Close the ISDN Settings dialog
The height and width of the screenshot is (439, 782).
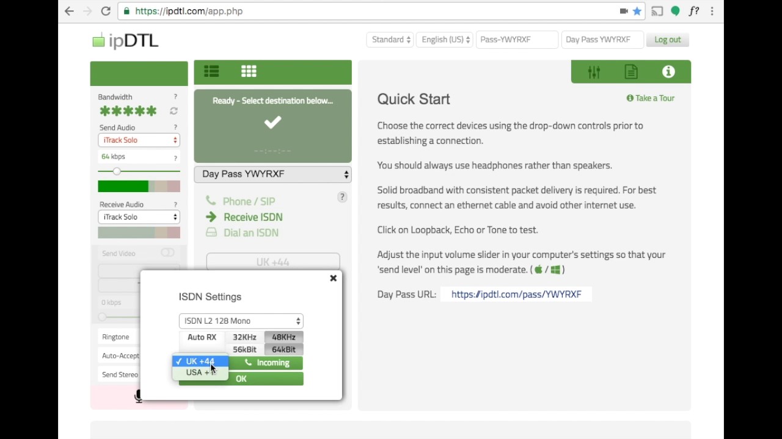pos(333,278)
